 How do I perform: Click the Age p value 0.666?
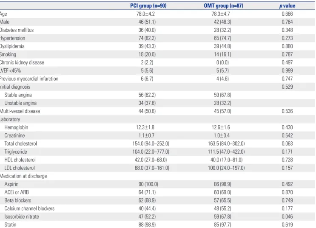[287, 14]
